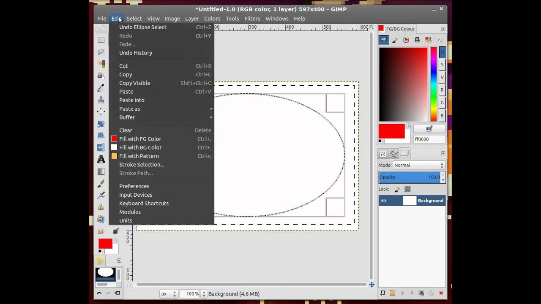Screen dimensions: 541x304
Task: Choose Fill with FG Color
Action: tap(161, 139)
